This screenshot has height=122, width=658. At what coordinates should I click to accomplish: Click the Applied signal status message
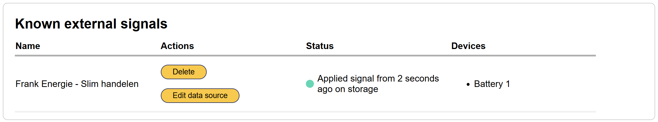pos(378,84)
